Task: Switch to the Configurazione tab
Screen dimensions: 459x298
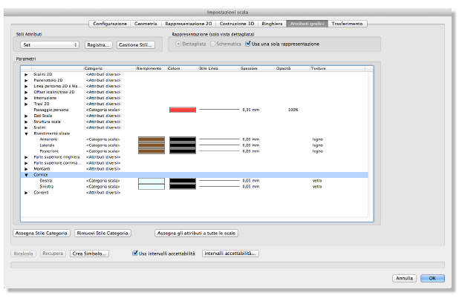Action: pos(110,24)
